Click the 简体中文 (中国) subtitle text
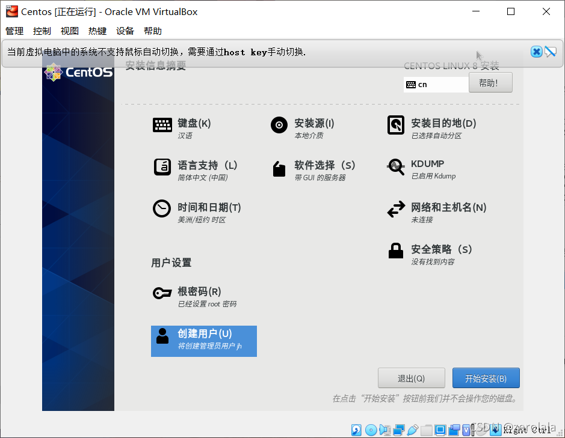 click(203, 178)
